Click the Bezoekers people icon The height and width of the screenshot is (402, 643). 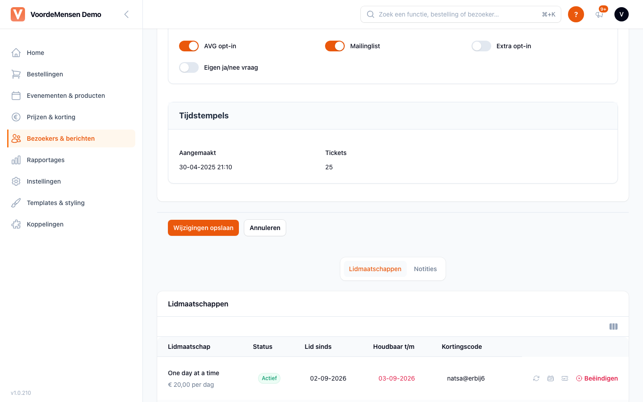(x=16, y=138)
